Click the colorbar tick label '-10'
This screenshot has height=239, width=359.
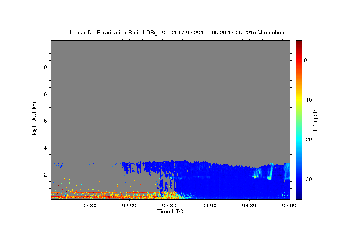(x=308, y=100)
